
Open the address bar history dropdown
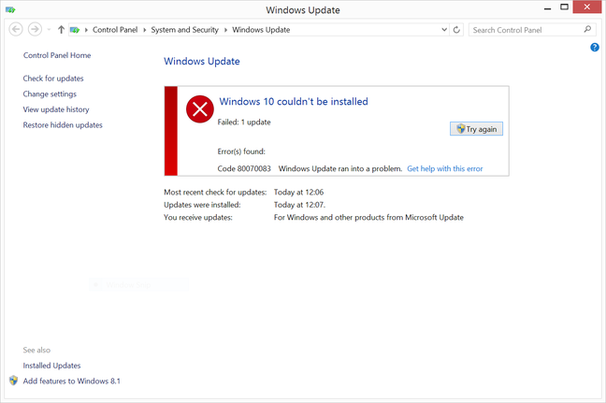click(x=444, y=30)
